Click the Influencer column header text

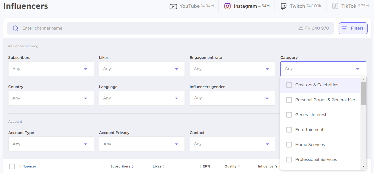tap(28, 166)
